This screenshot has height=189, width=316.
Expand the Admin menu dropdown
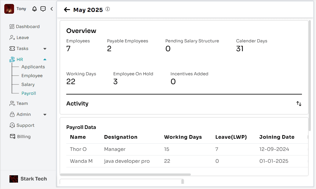pos(45,114)
